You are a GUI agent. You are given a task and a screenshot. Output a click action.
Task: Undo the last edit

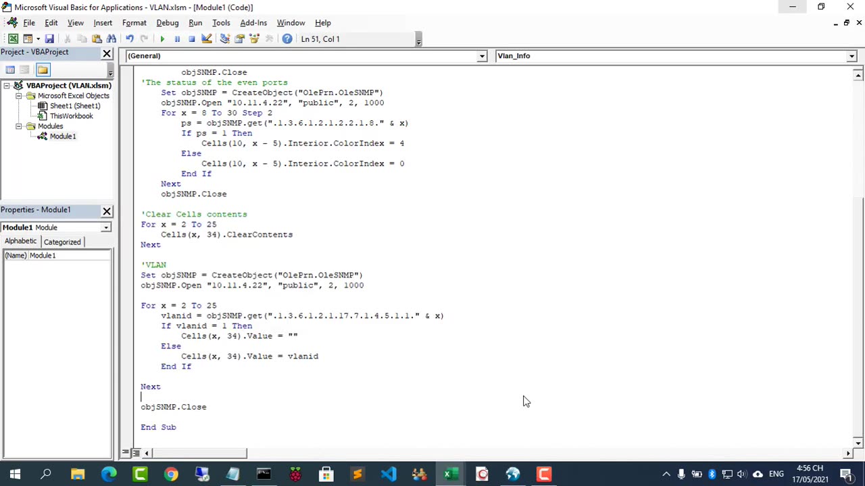(129, 39)
